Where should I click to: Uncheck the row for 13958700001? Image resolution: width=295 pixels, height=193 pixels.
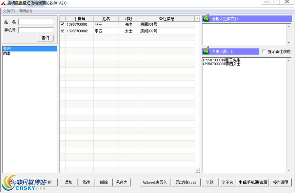63,24
